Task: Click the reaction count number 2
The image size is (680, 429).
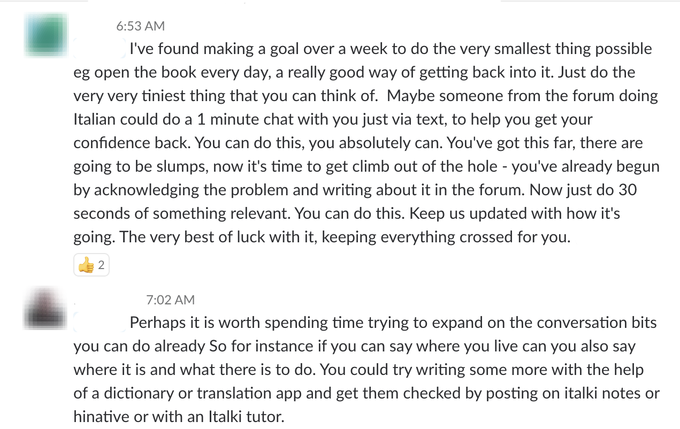Action: point(101,265)
